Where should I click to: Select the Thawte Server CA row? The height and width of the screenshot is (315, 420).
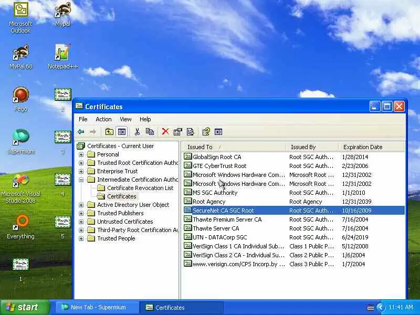click(293, 228)
